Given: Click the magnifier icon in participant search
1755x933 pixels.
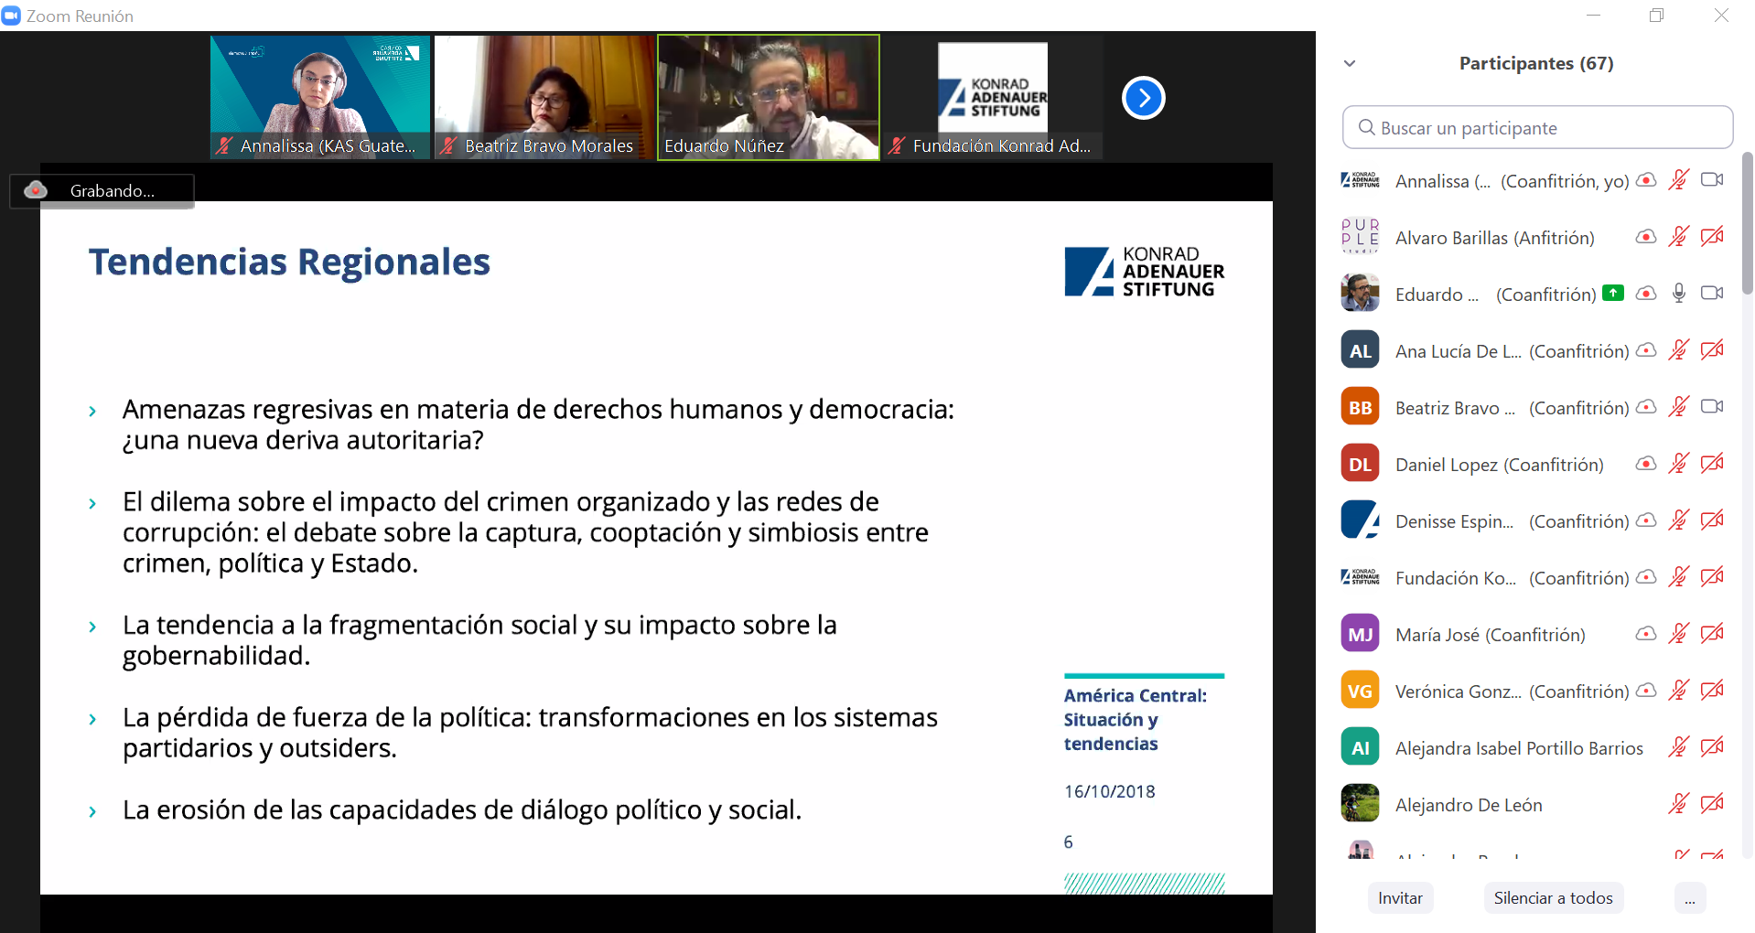Looking at the screenshot, I should point(1366,128).
